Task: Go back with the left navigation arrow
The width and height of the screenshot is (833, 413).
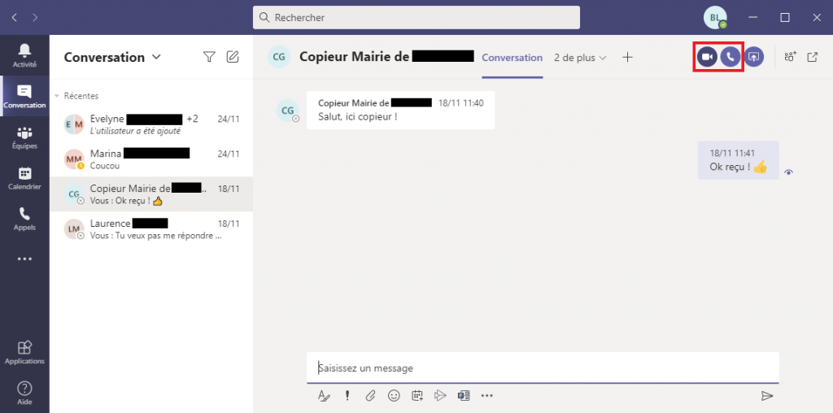Action: pyautogui.click(x=15, y=18)
